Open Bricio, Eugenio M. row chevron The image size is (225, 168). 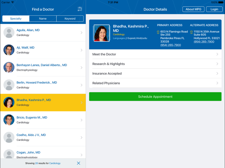click(82, 120)
